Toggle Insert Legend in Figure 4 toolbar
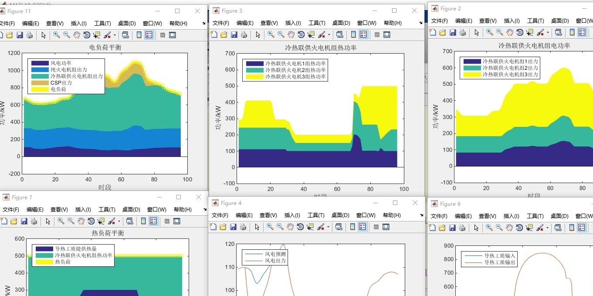Viewport: 593px width, 296px height. click(x=362, y=227)
